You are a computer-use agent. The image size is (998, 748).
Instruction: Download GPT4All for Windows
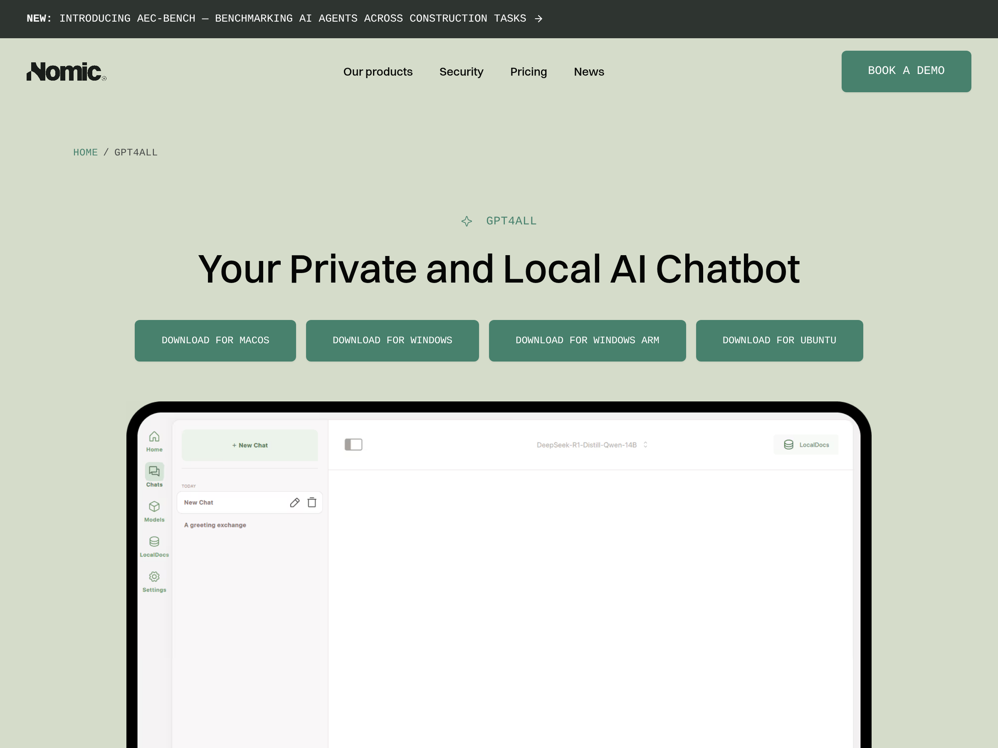coord(392,340)
